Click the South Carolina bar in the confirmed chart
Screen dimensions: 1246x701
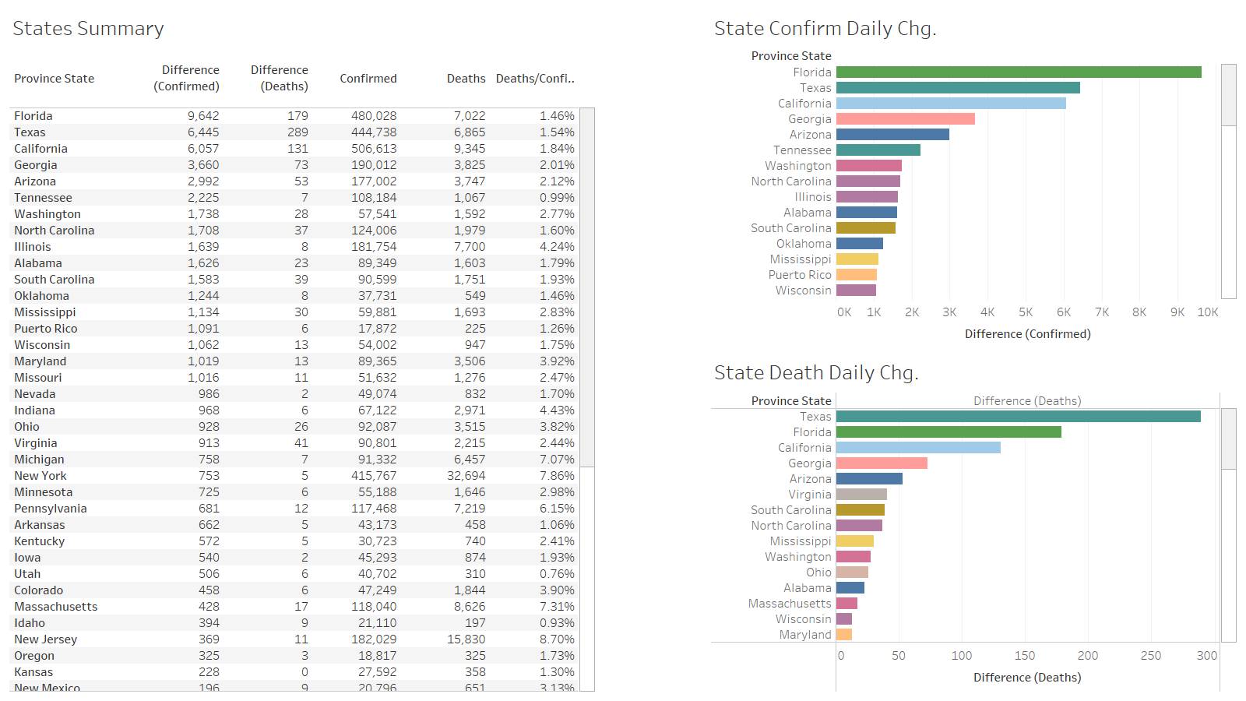866,228
